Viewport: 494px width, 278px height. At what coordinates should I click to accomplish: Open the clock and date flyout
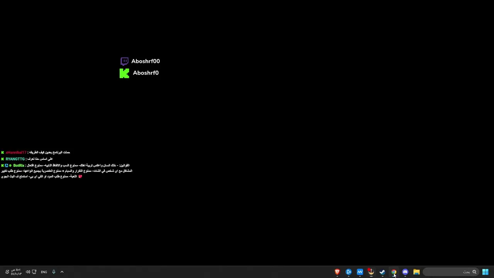[x=16, y=272]
